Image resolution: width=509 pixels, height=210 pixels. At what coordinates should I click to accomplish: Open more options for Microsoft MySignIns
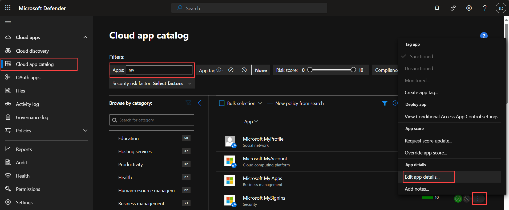(478, 199)
